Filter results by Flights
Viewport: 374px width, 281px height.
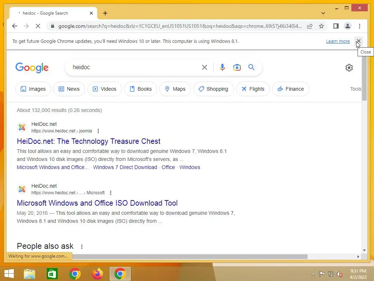(253, 89)
